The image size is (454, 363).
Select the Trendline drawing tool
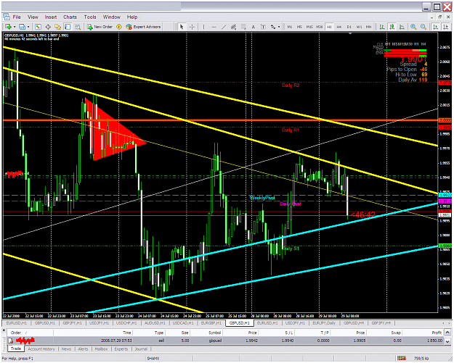(224, 27)
